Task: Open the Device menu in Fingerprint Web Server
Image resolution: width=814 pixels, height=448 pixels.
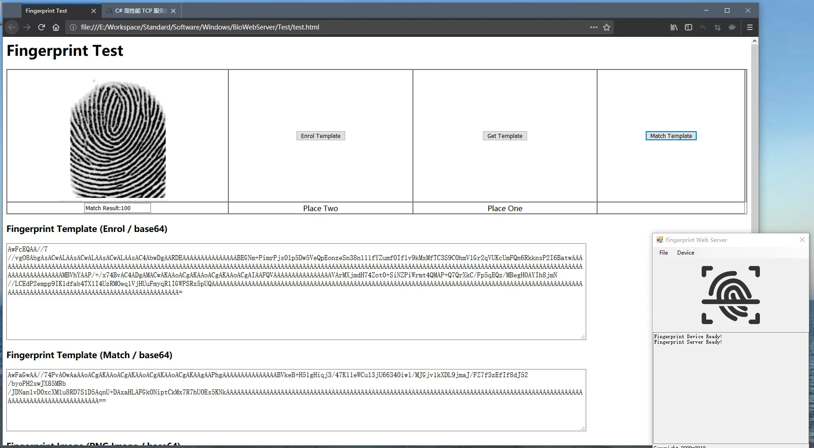Action: pos(685,253)
